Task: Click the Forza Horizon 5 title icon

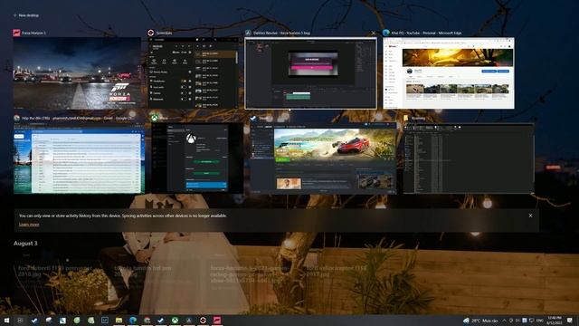Action: click(16, 33)
